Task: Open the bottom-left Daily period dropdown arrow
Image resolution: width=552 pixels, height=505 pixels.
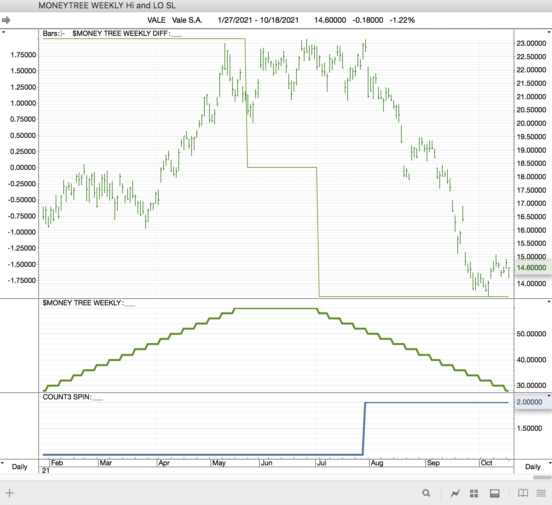Action: point(3,463)
